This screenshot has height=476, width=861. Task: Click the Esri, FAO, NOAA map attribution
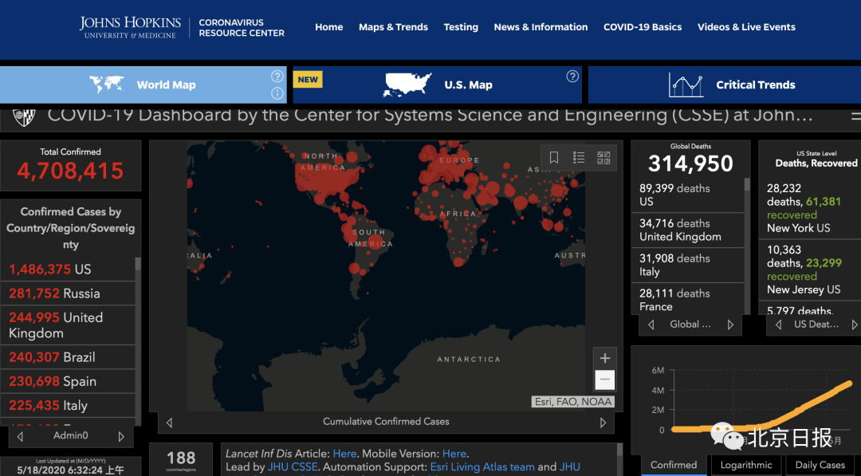pos(572,402)
